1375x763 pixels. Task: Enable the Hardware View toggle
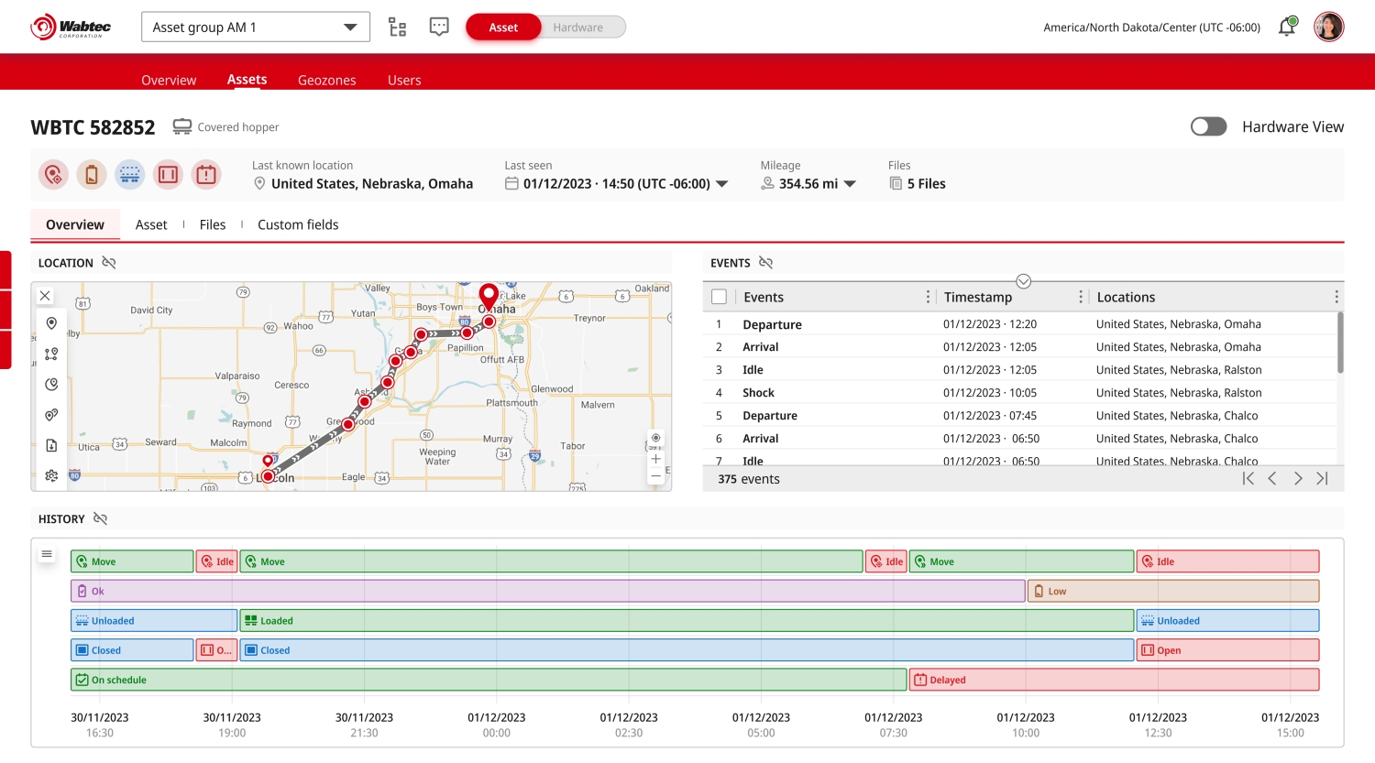pos(1209,126)
